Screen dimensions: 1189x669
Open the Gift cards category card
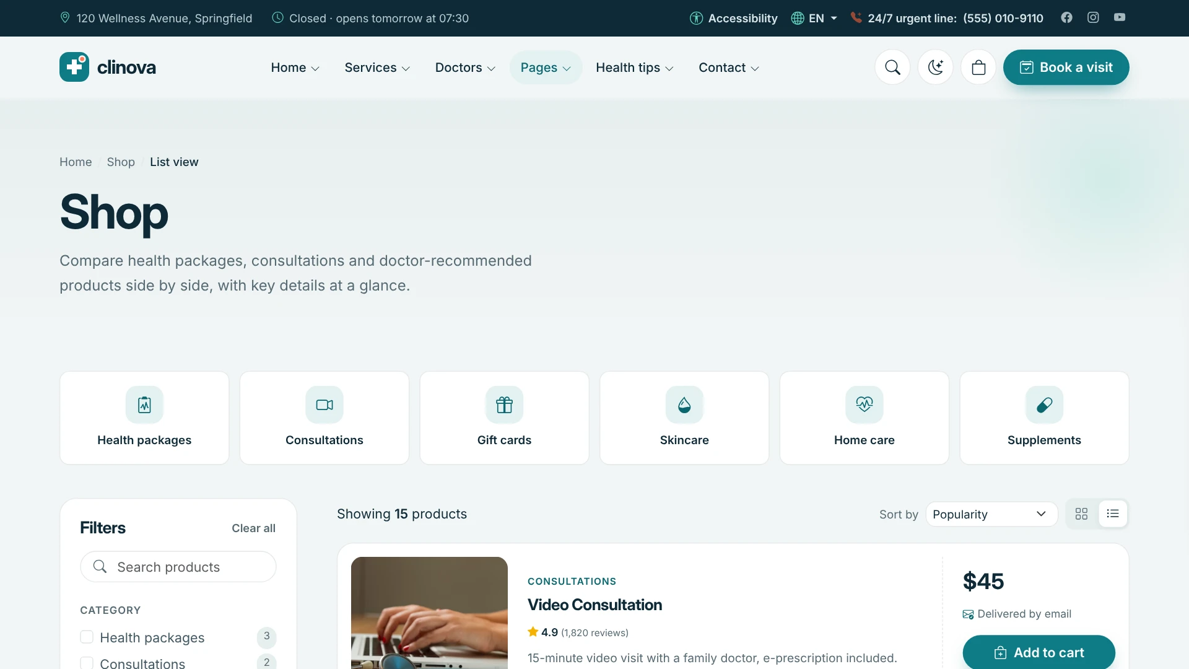pos(504,418)
